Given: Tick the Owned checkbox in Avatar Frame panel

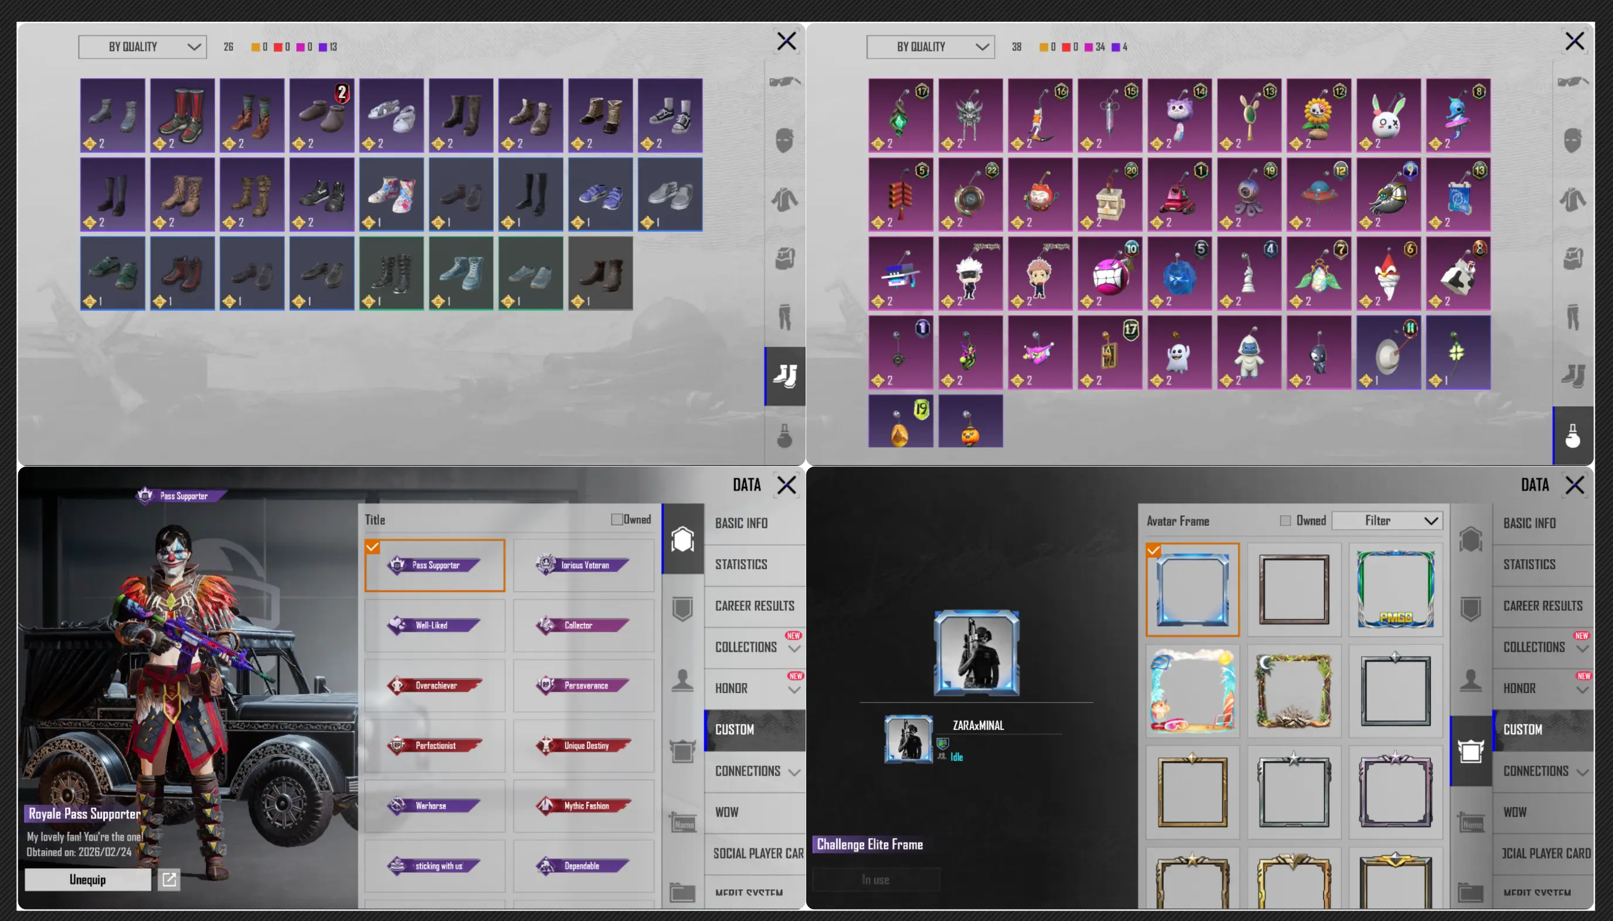Looking at the screenshot, I should coord(1285,521).
